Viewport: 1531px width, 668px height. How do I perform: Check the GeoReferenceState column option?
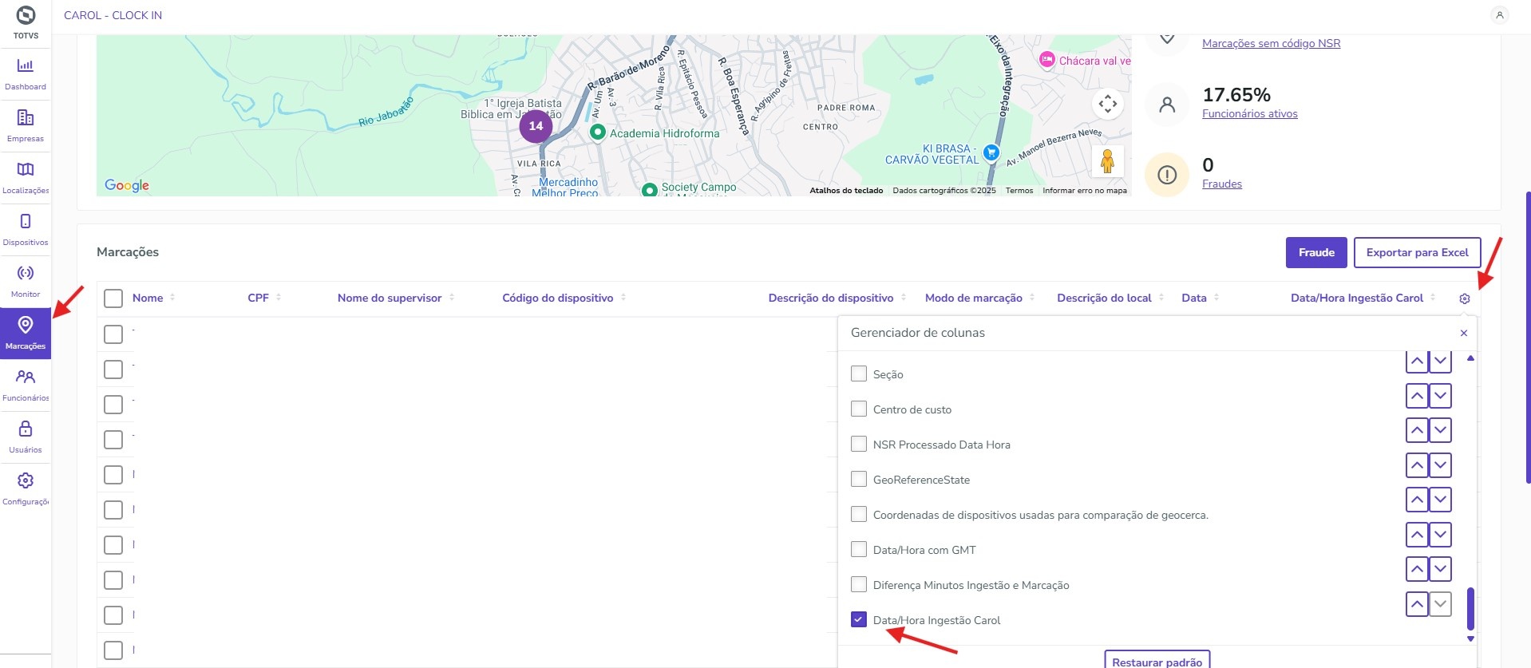tap(859, 479)
